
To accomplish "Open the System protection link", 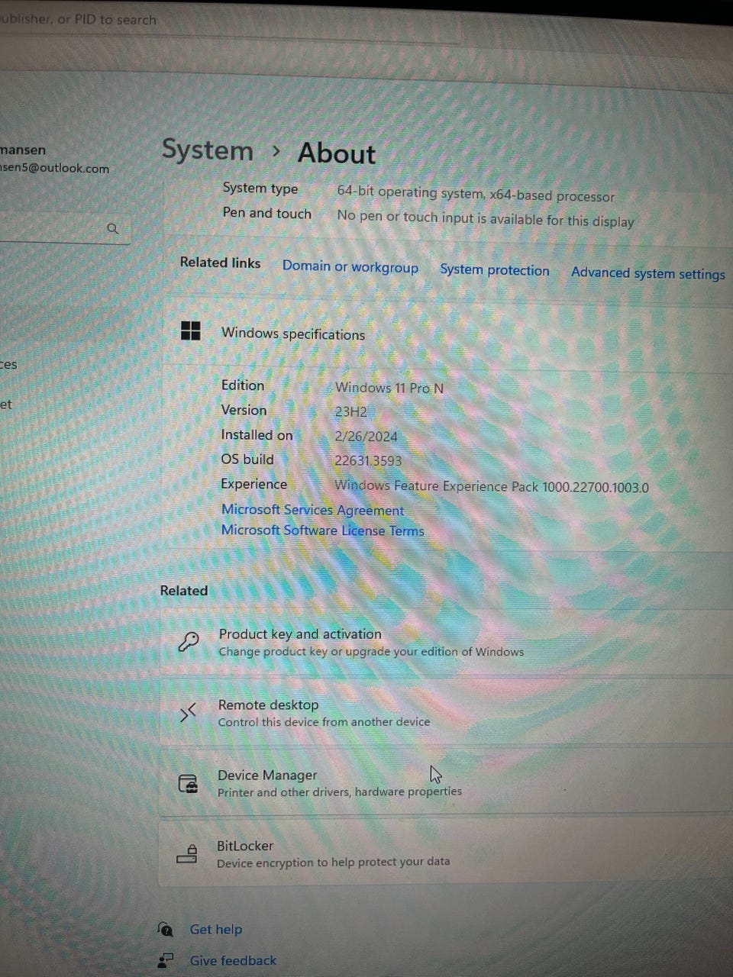I will coord(495,270).
